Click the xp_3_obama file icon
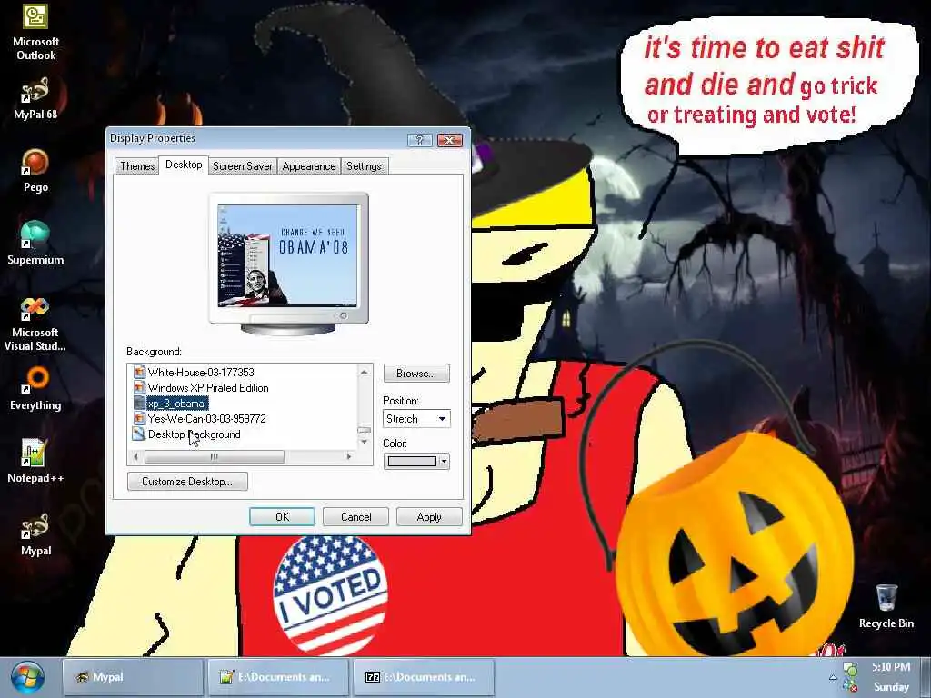Viewport: 931px width, 698px height. point(139,403)
